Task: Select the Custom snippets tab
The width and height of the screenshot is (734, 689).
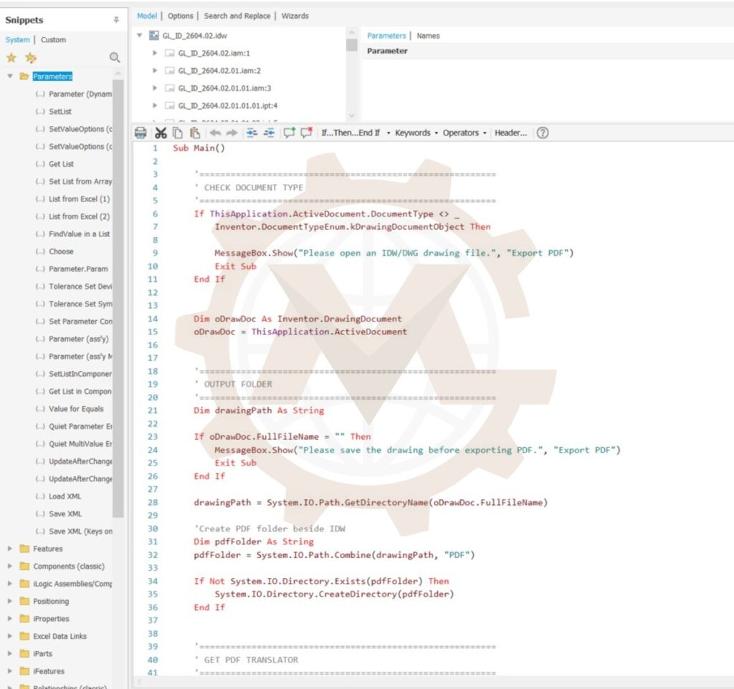Action: (53, 40)
